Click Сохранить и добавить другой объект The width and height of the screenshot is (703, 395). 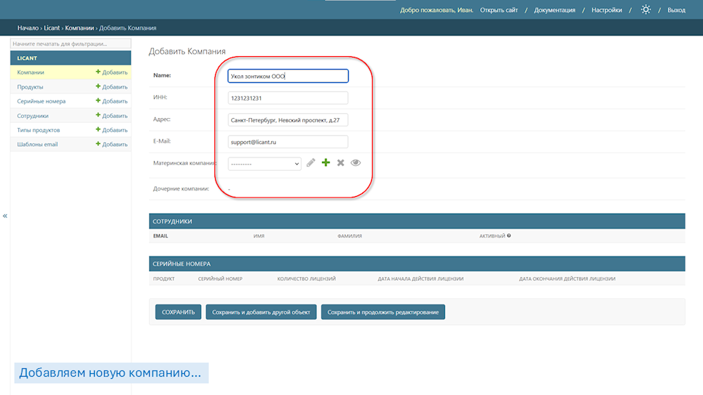261,312
